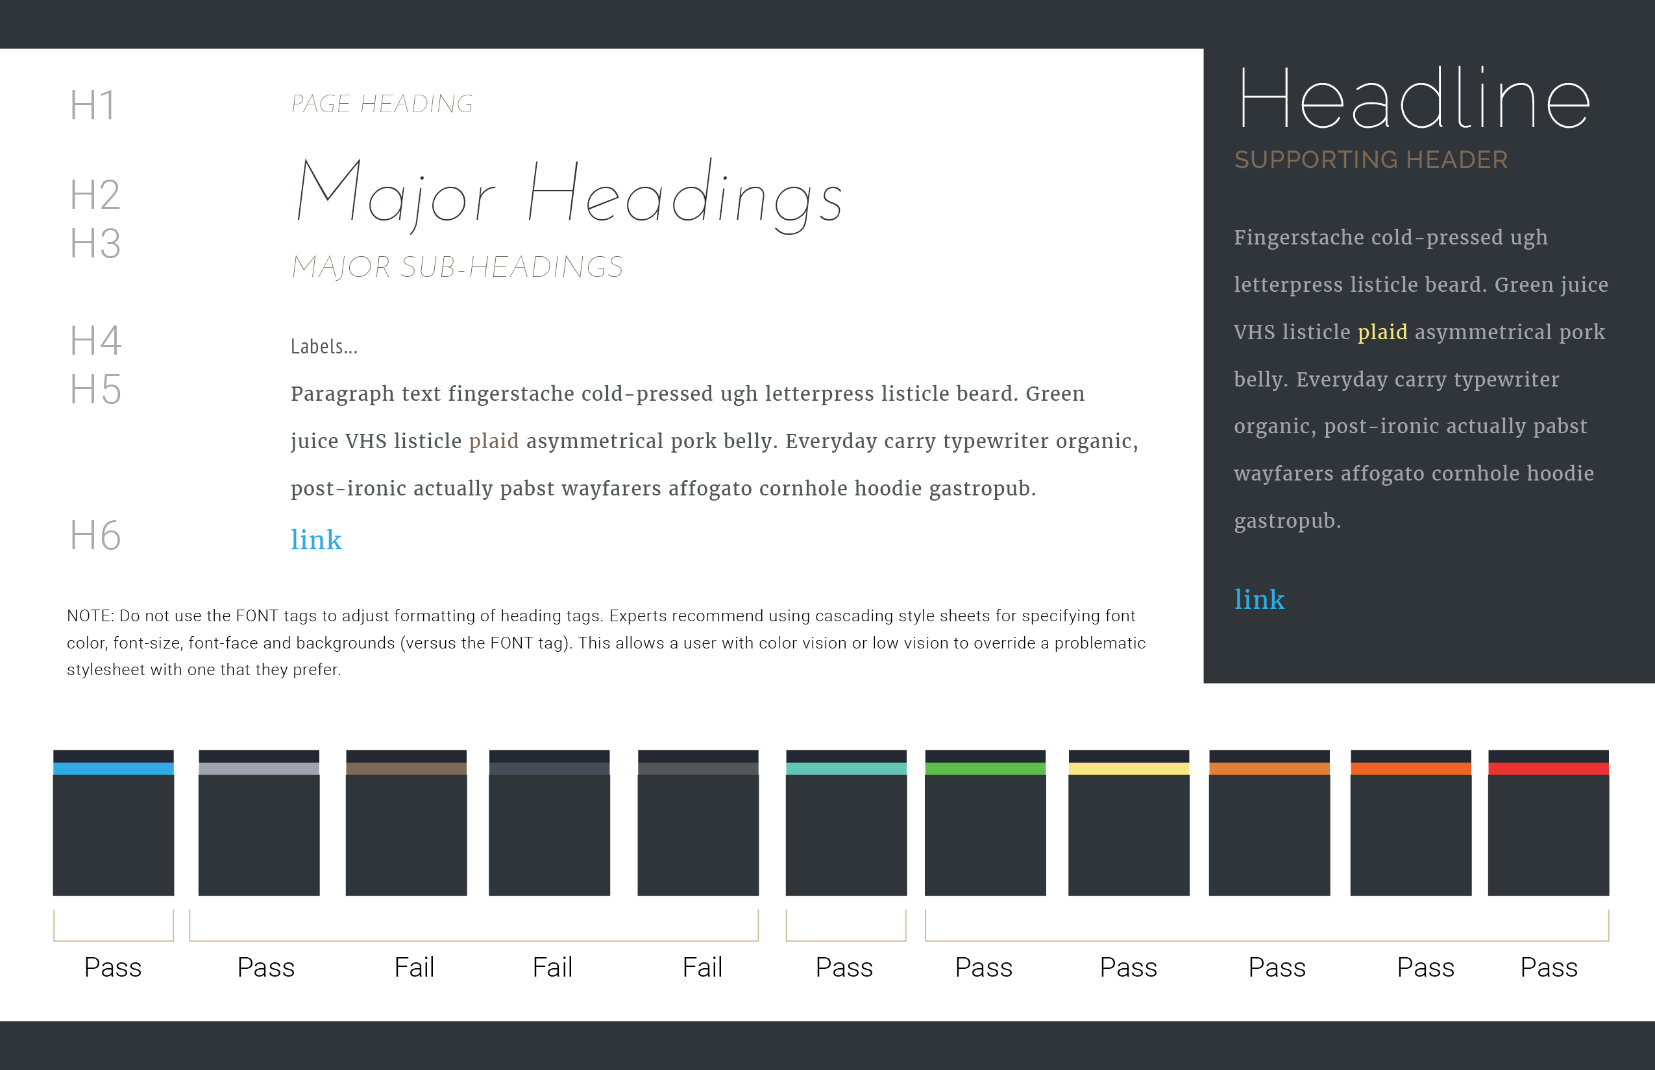Click the large white "Headline" title
The height and width of the screenshot is (1070, 1655).
(x=1414, y=99)
